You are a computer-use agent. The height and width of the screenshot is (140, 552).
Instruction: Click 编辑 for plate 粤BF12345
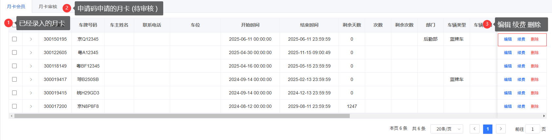(508, 66)
